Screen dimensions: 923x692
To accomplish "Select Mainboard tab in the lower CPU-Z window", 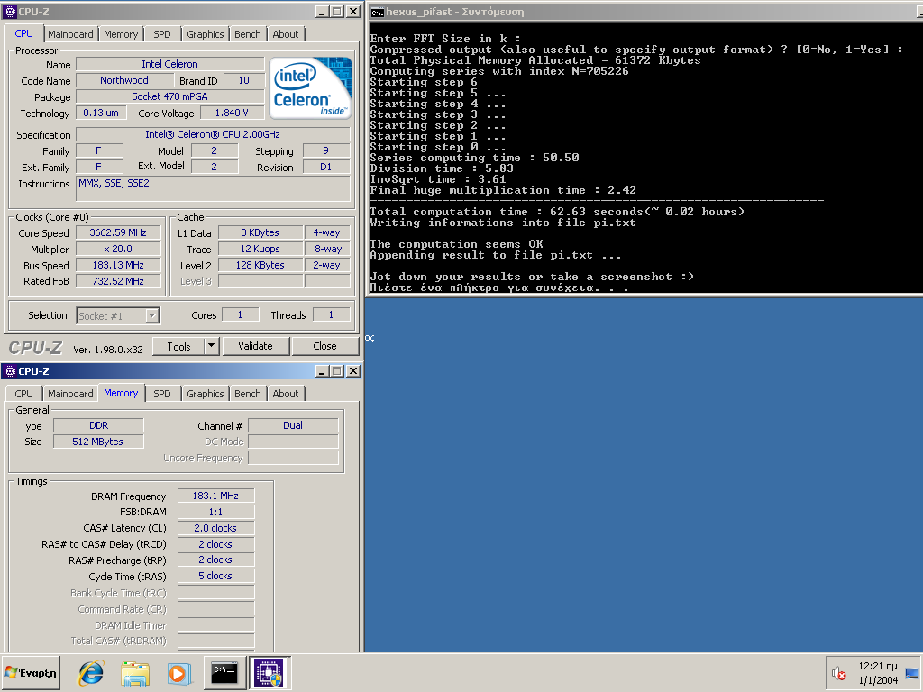I will [70, 394].
